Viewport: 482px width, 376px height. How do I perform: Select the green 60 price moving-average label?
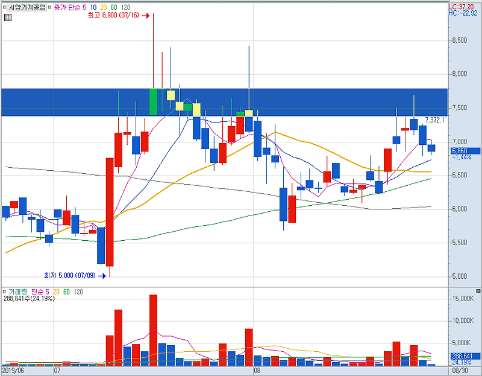click(x=114, y=7)
